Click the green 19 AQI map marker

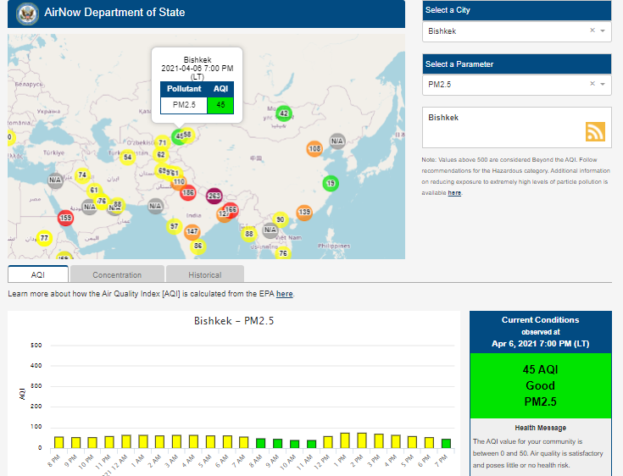[x=330, y=183]
